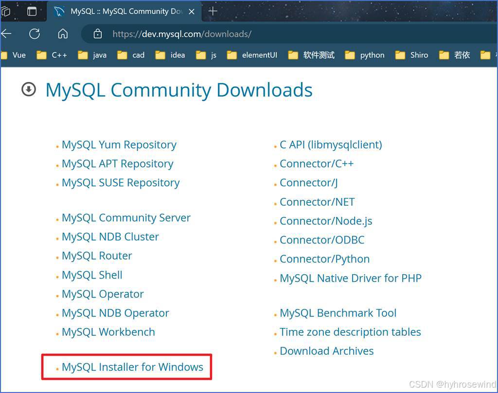The width and height of the screenshot is (498, 393).
Task: Open the vertical tabs panel icon
Action: click(x=32, y=12)
